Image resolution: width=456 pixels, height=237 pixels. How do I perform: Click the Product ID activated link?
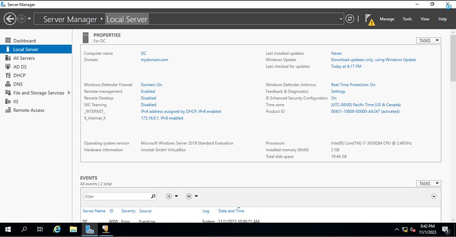tap(365, 111)
